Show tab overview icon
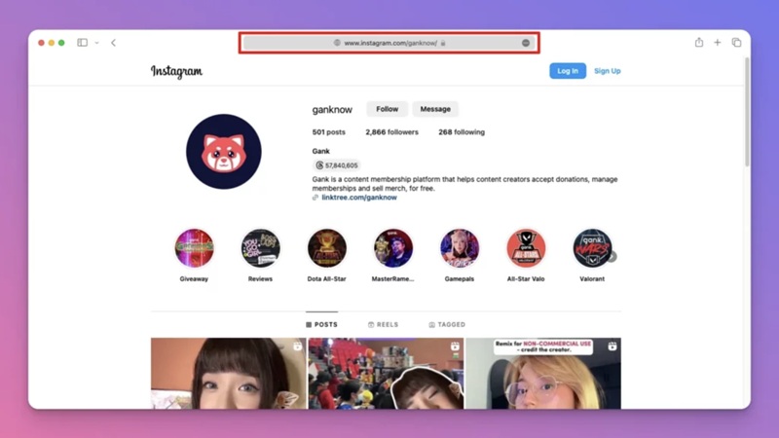Image resolution: width=779 pixels, height=438 pixels. click(x=737, y=43)
